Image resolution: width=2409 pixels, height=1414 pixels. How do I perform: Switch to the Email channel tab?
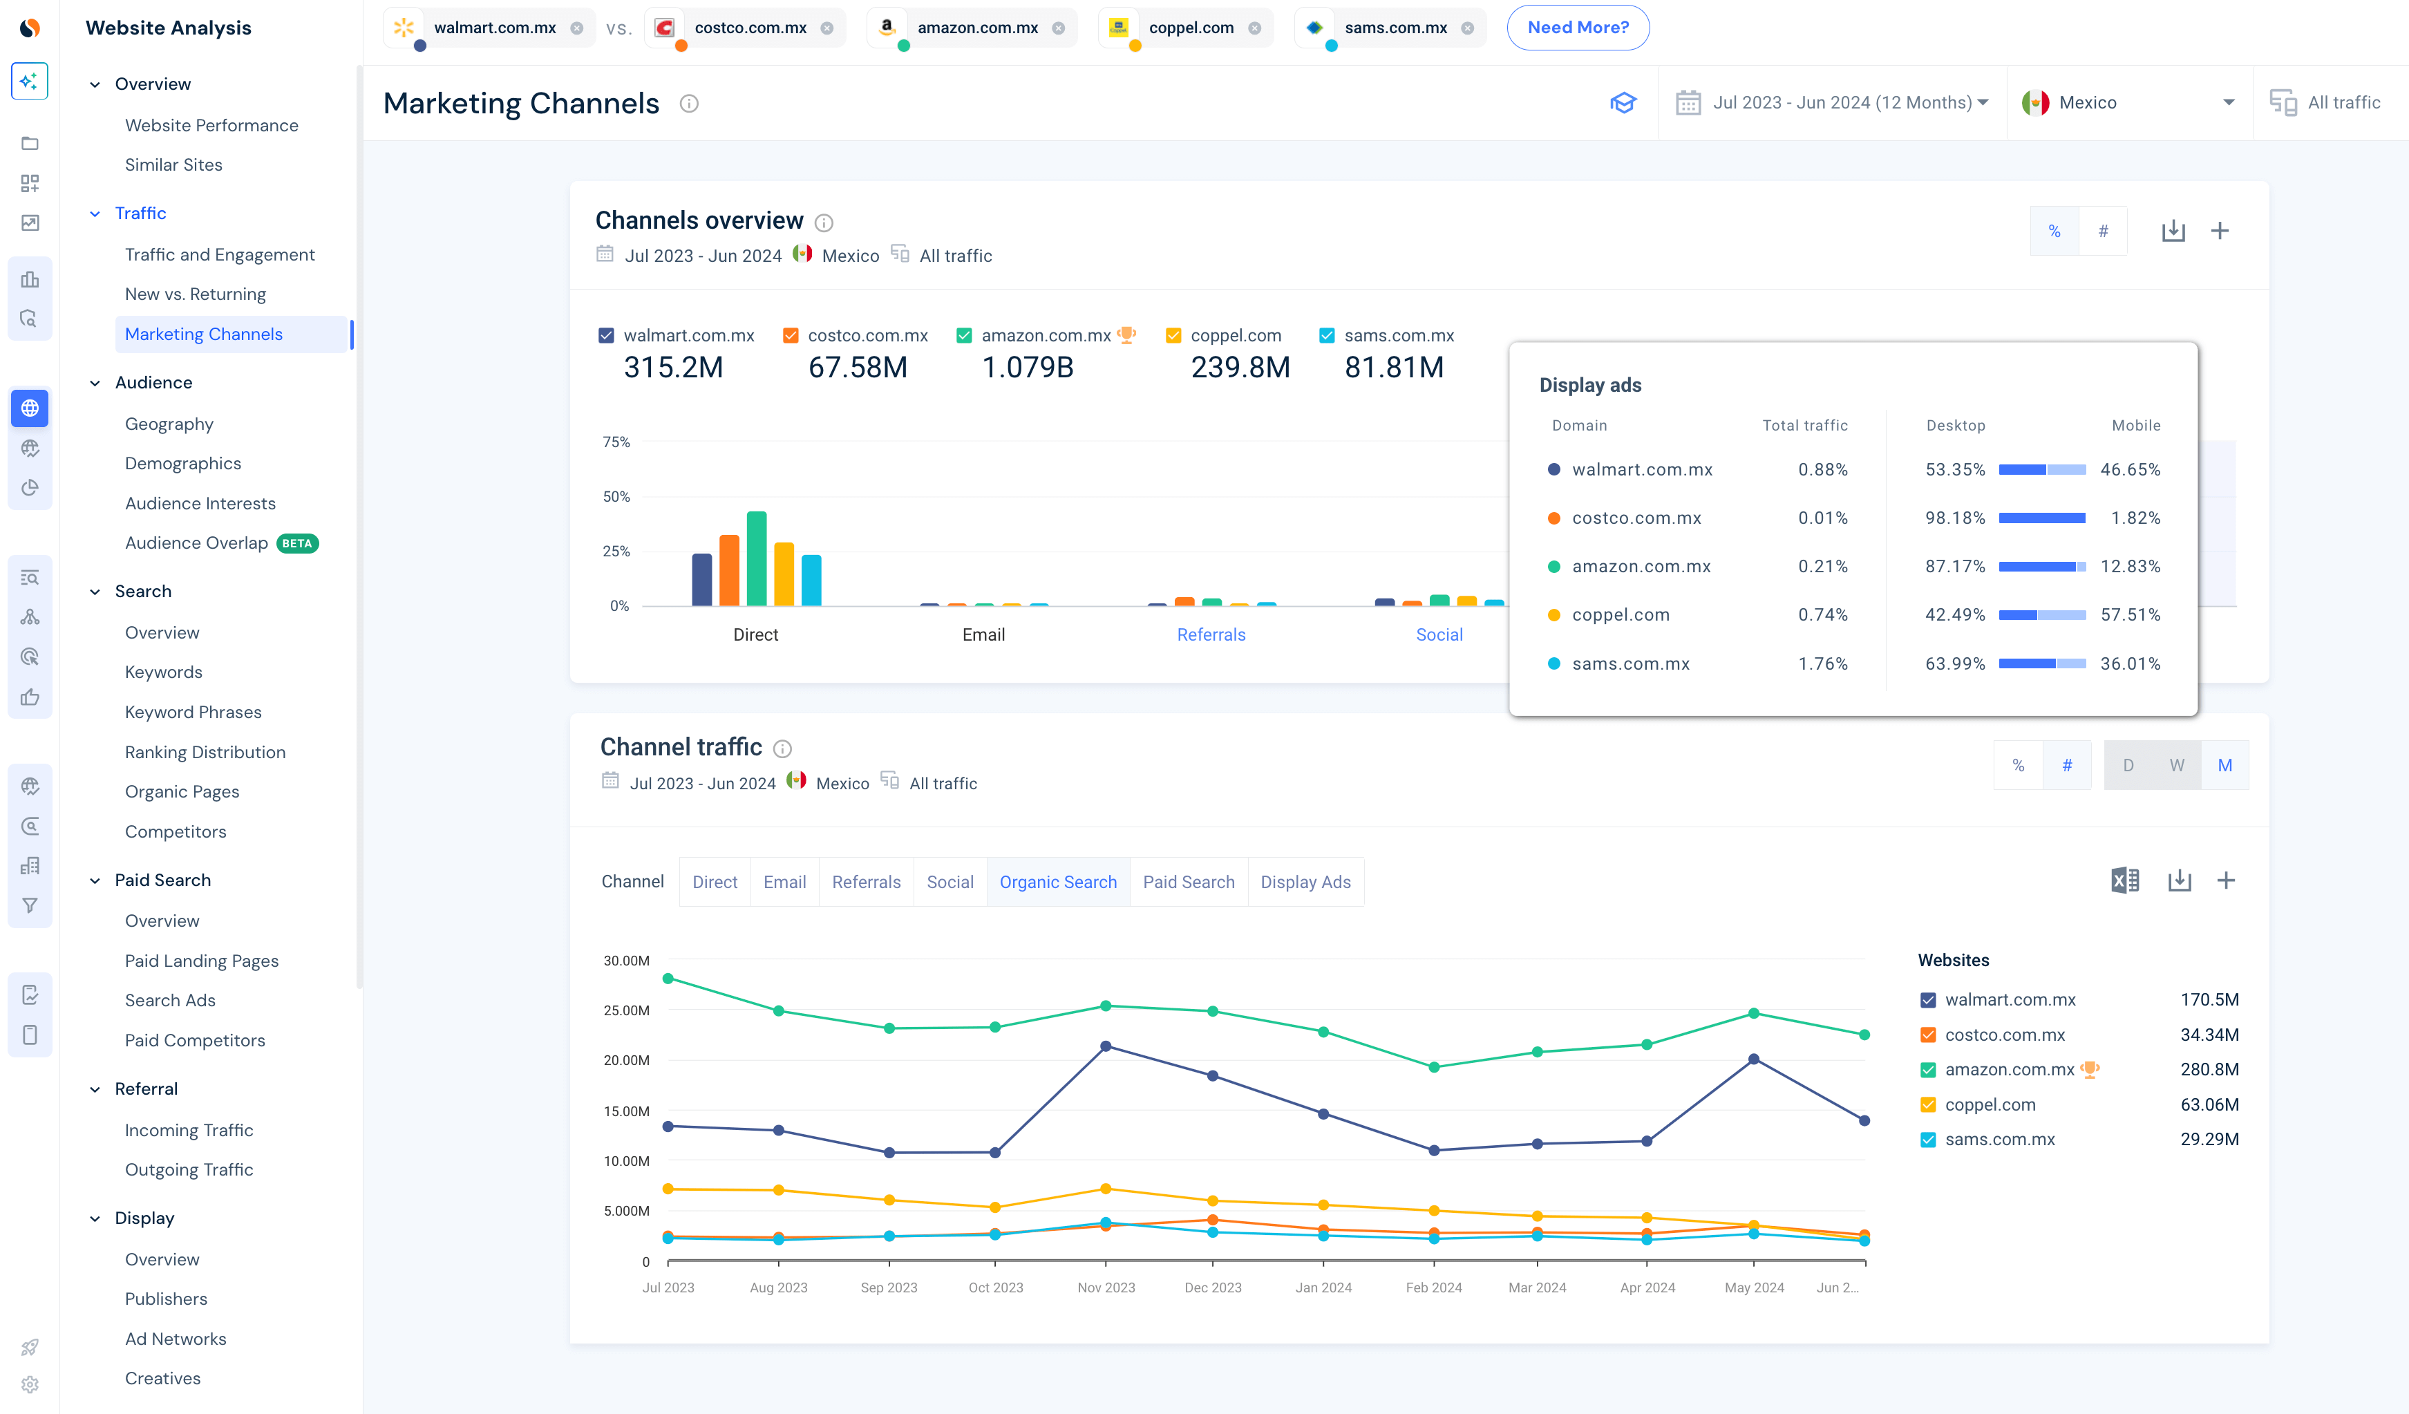tap(784, 881)
